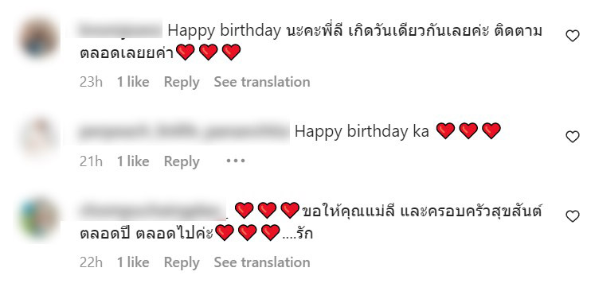Viewport: 591px width, 291px height.
Task: Like the first Happy birthday comment
Action: click(573, 36)
